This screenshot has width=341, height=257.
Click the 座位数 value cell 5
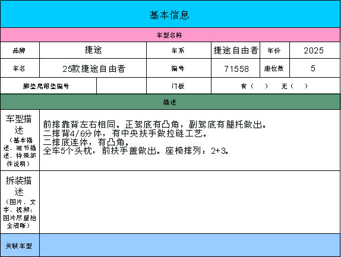click(315, 68)
